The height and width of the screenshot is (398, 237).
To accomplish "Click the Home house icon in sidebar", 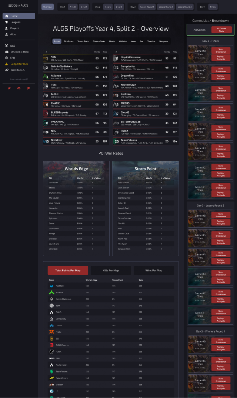I will (x=7, y=16).
